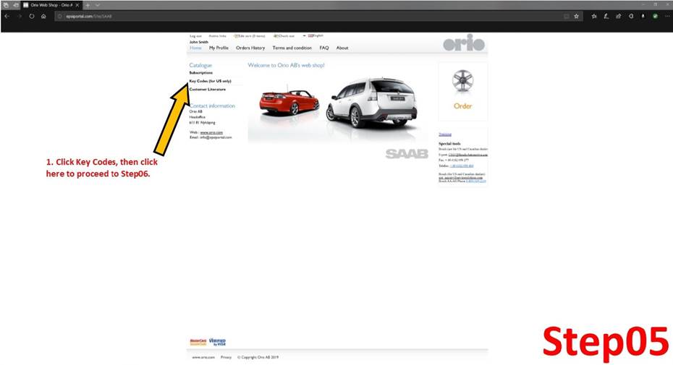Screen dimensions: 673x365
Task: Open the About menu item
Action: [x=342, y=48]
